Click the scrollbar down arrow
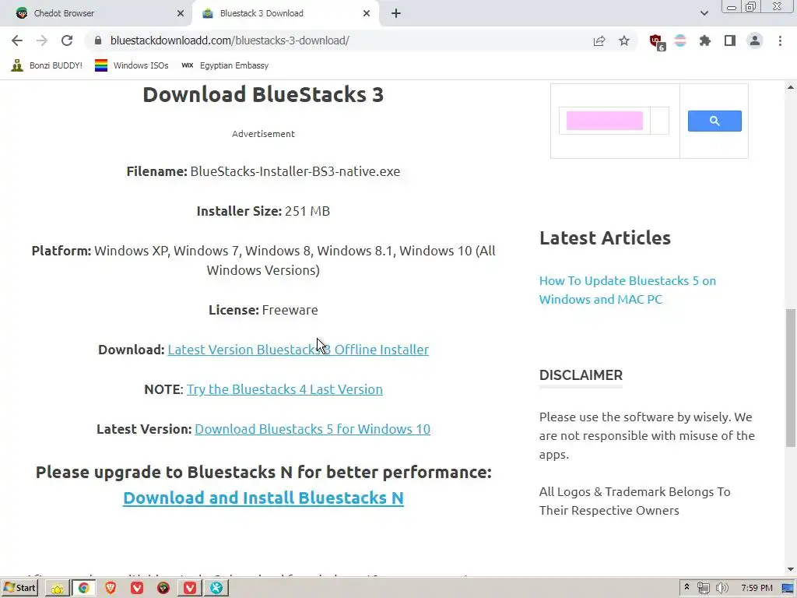Image resolution: width=797 pixels, height=598 pixels. point(791,569)
